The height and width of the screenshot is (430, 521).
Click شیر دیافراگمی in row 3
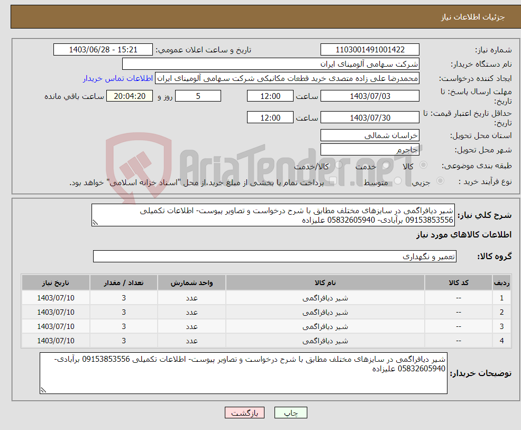pos(325,327)
